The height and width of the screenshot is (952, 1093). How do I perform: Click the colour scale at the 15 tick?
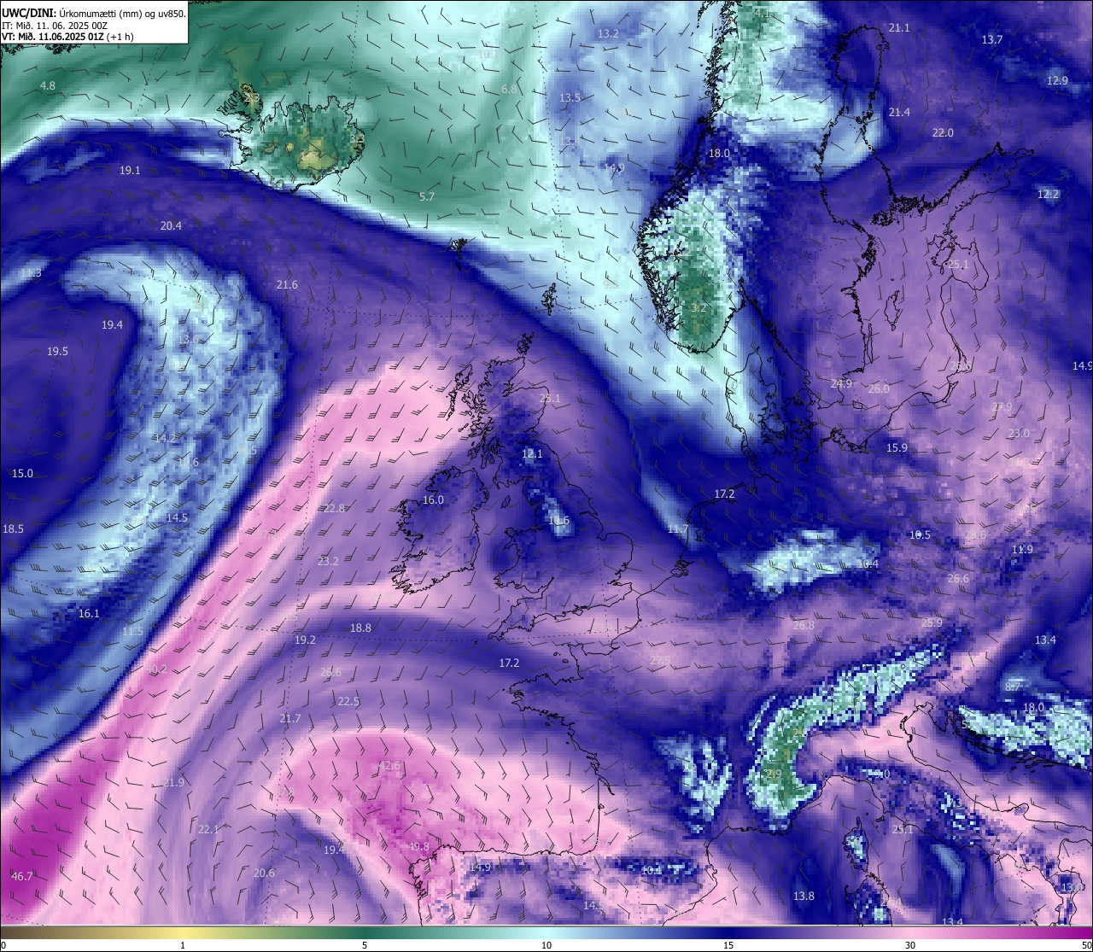point(728,945)
